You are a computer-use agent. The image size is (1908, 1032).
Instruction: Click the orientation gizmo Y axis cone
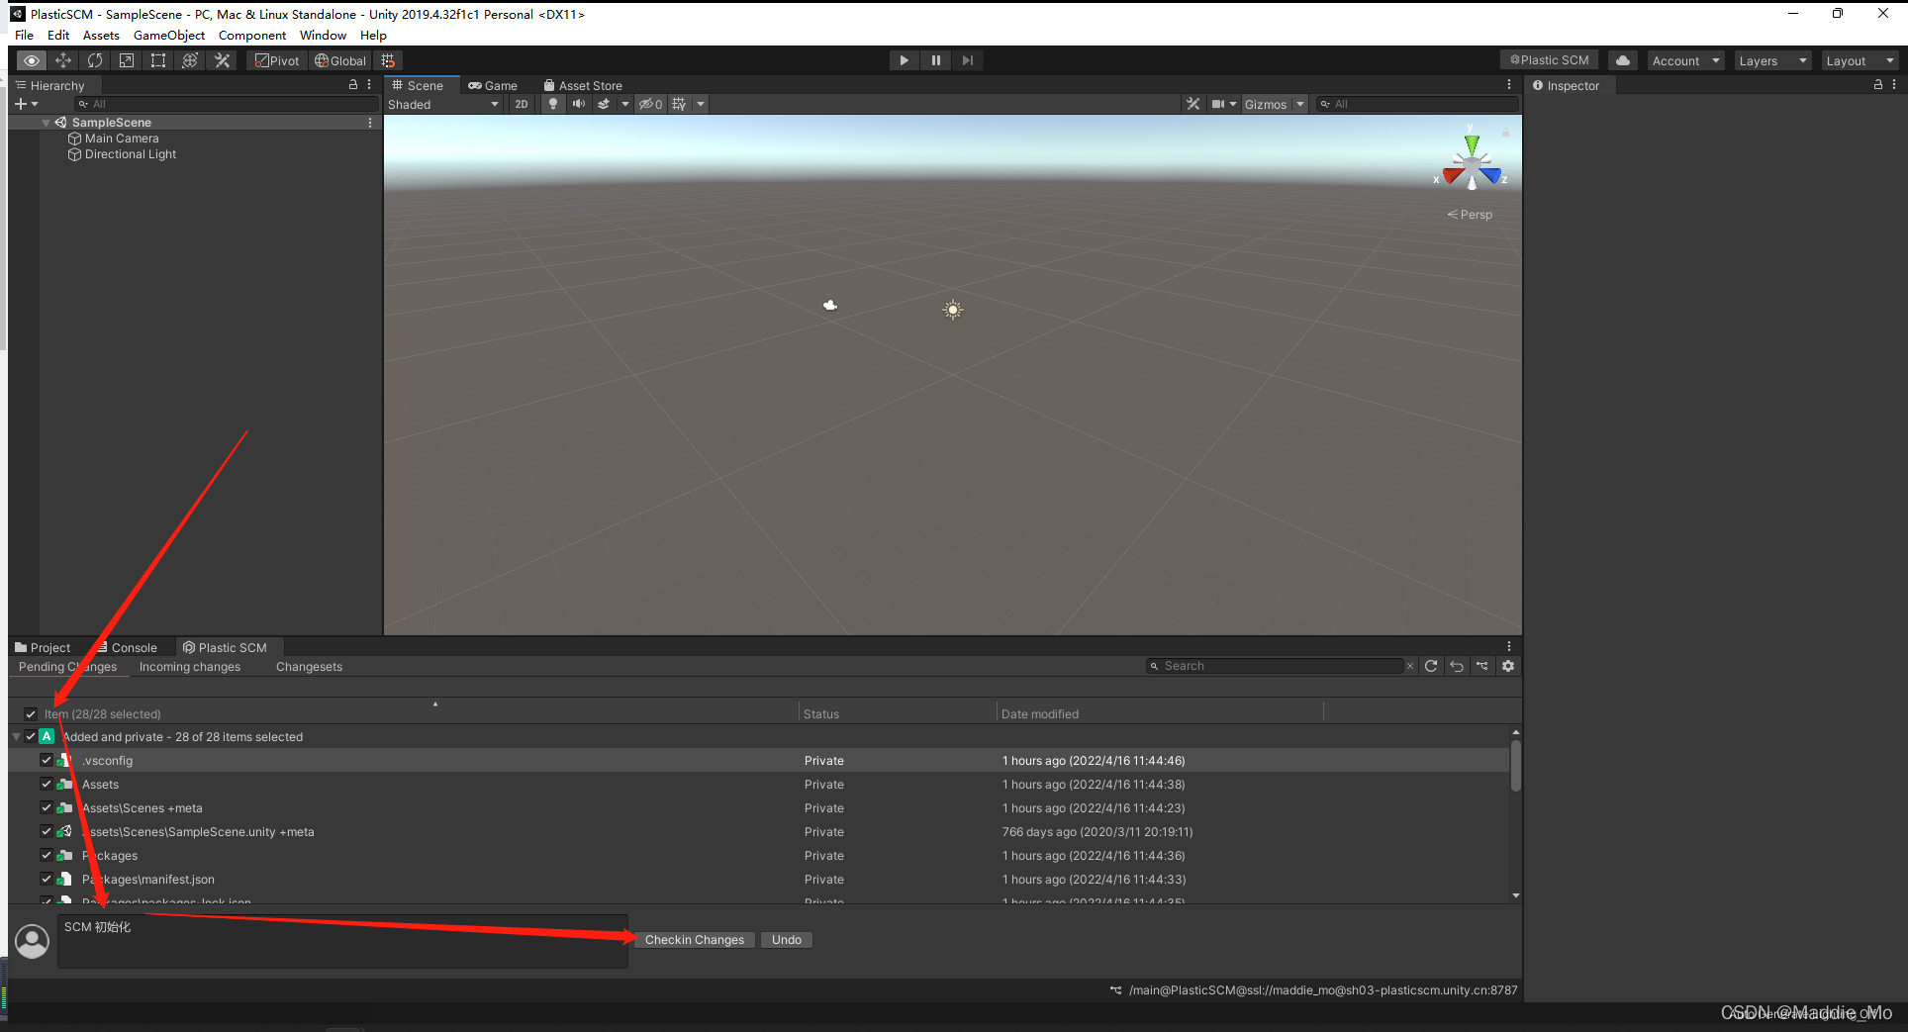[1472, 143]
